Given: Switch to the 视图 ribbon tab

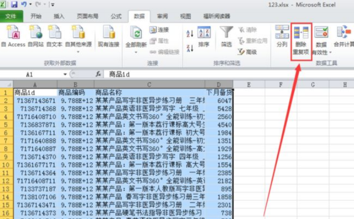Looking at the screenshot, I should [x=186, y=16].
